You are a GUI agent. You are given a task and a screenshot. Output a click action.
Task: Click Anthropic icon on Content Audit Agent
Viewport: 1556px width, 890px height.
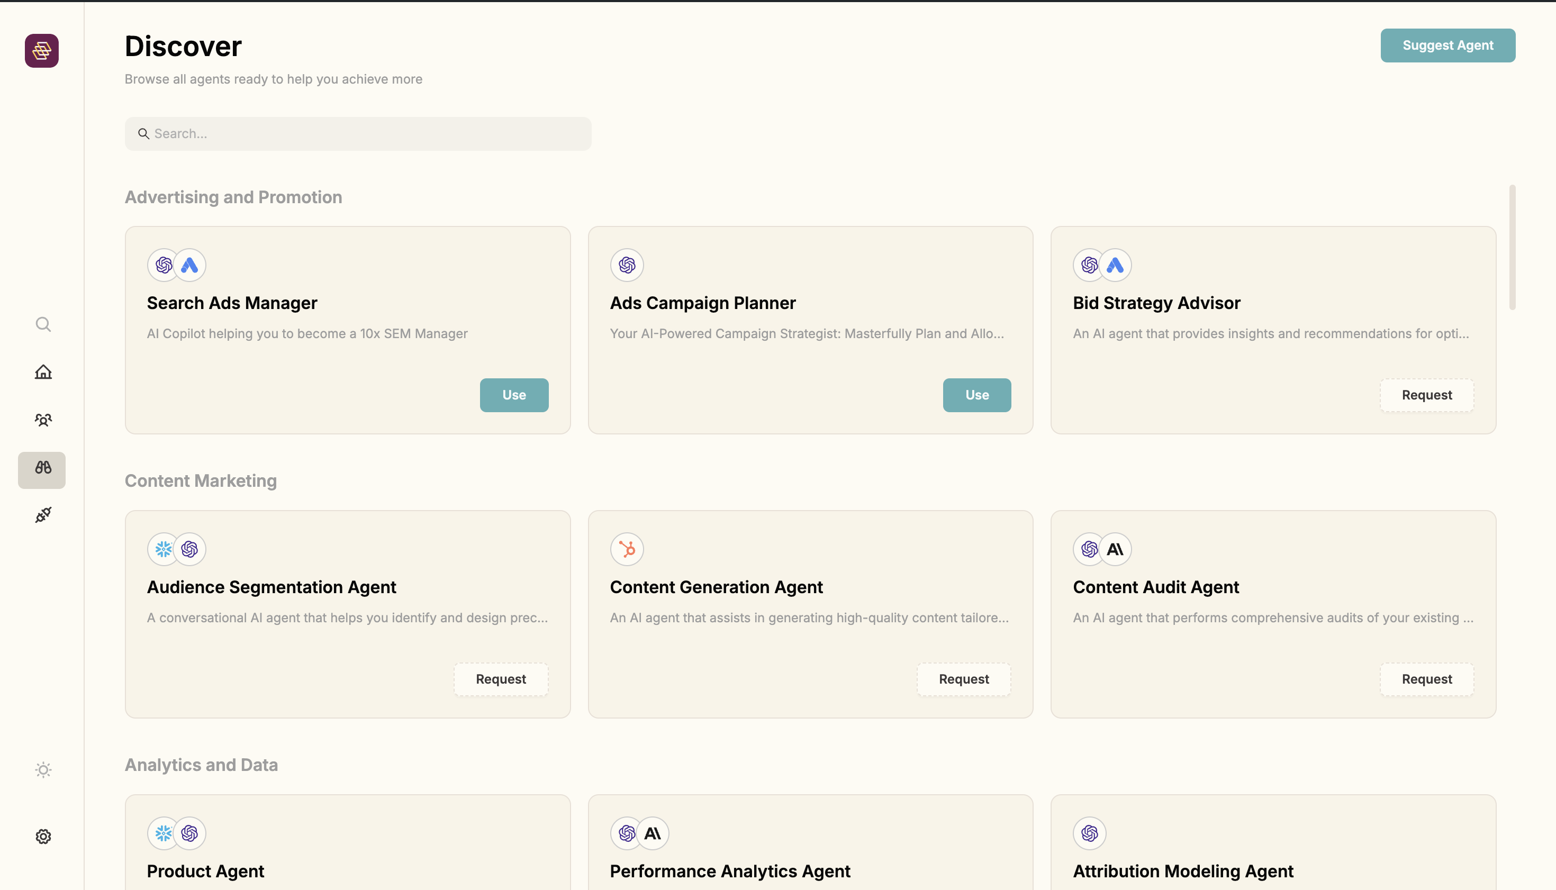pos(1115,549)
